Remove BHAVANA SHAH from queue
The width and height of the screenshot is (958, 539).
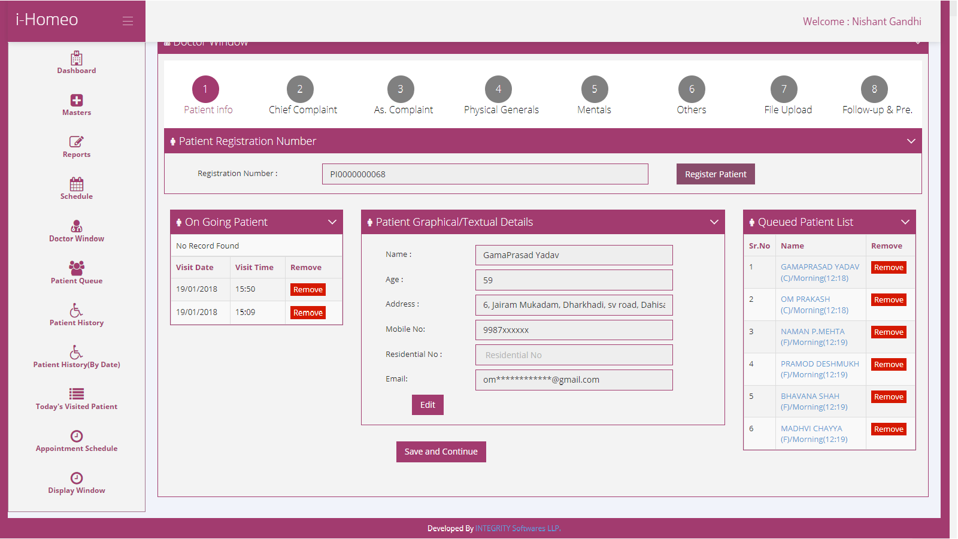tap(889, 397)
